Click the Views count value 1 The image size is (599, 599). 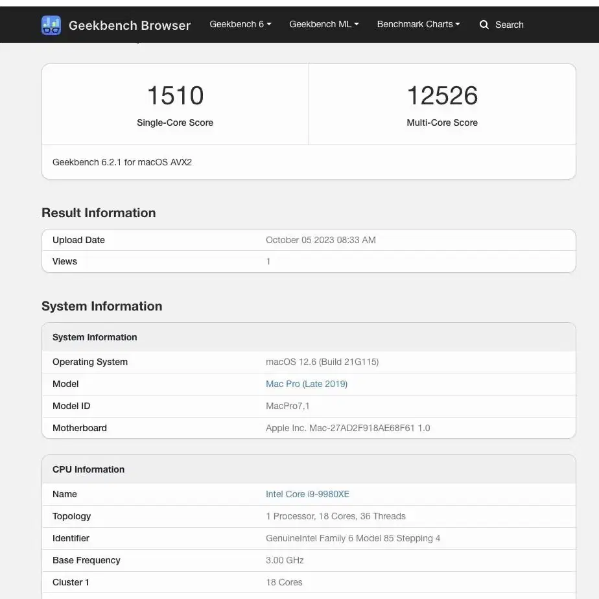click(x=268, y=261)
